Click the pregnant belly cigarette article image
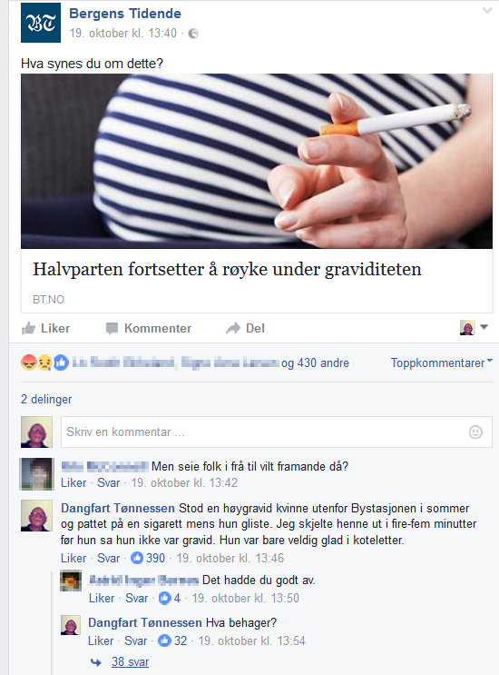 pyautogui.click(x=257, y=161)
